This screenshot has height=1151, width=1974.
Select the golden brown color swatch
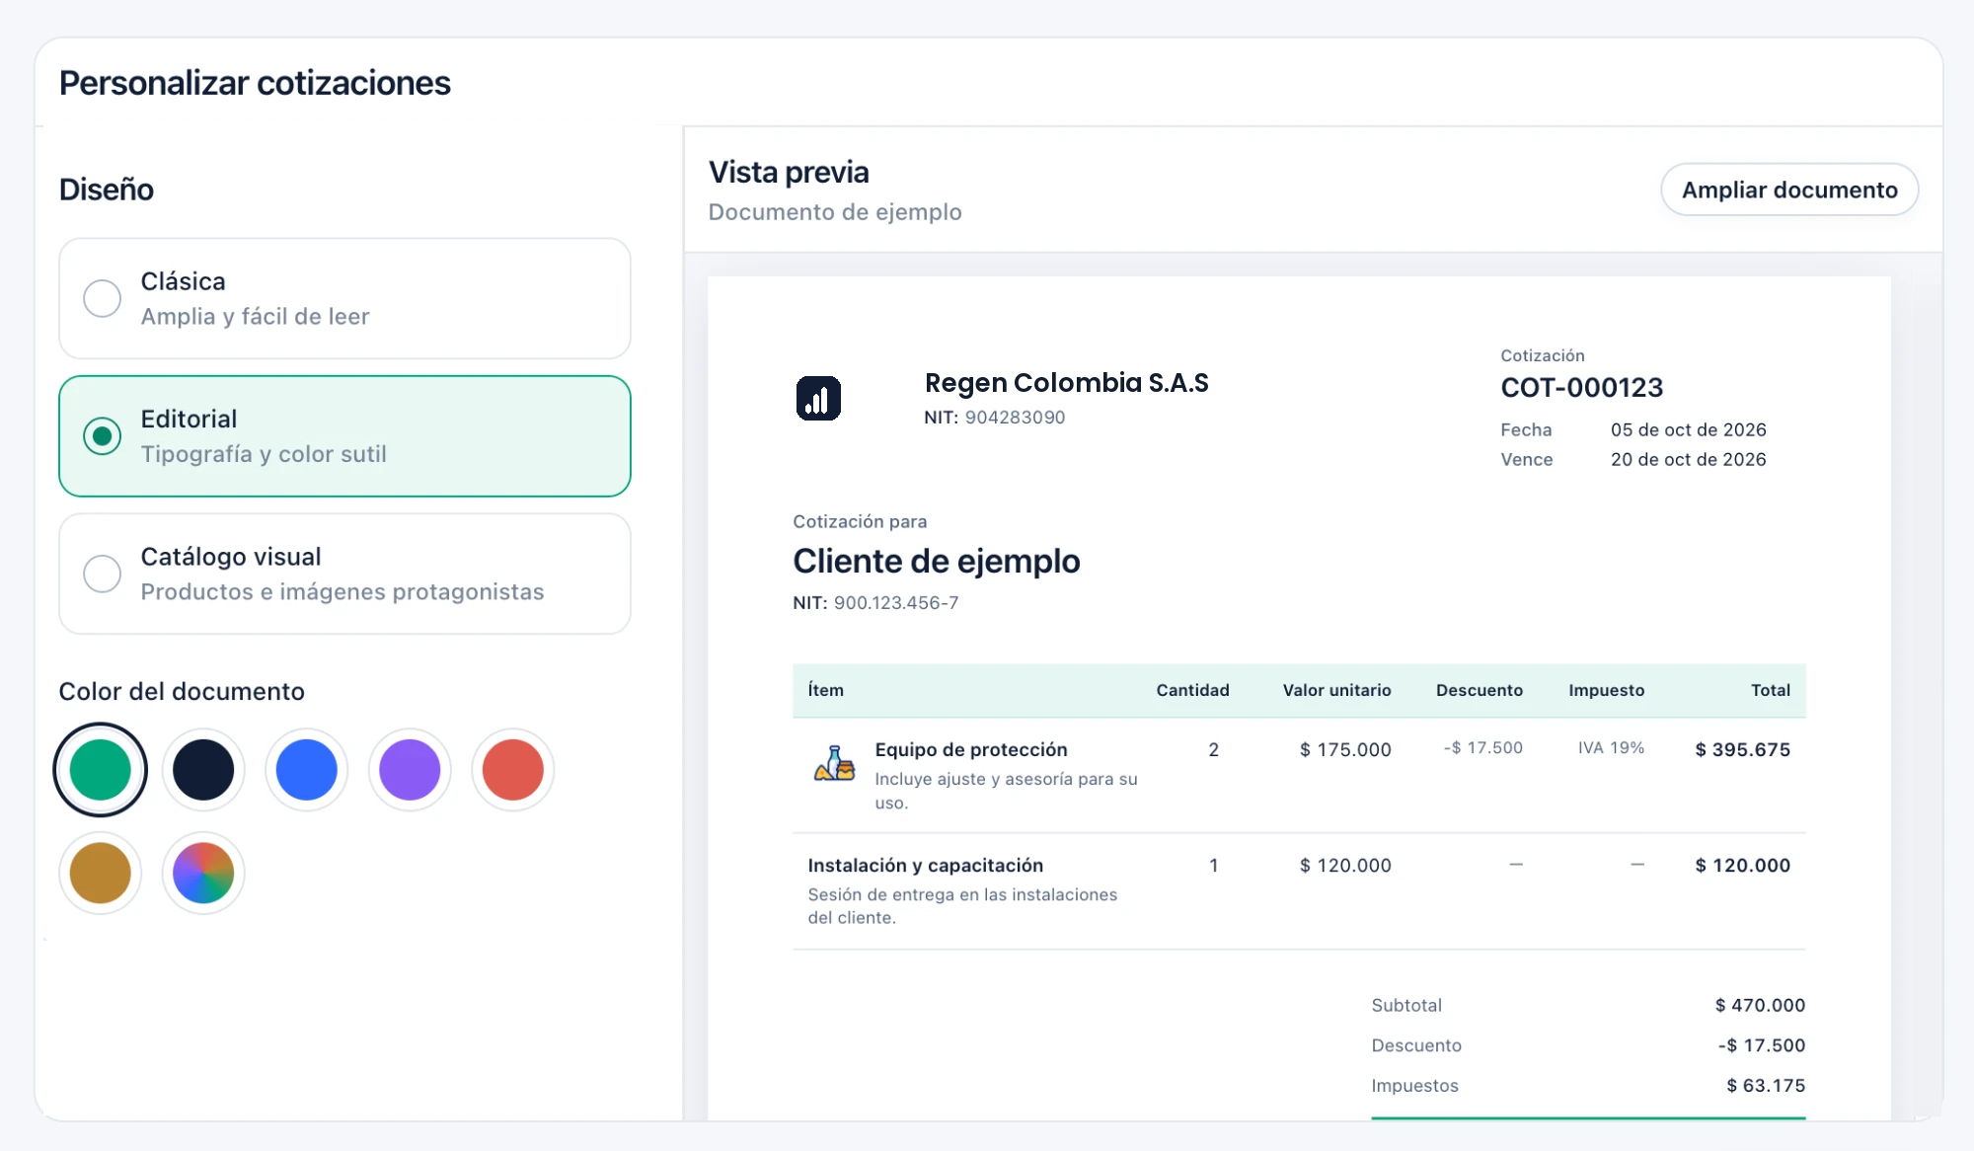click(x=100, y=873)
